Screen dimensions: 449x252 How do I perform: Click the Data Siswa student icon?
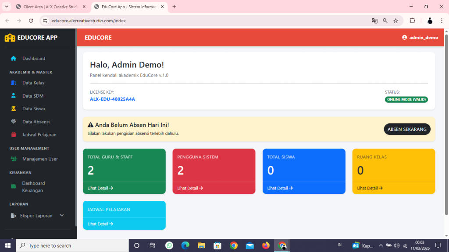point(14,108)
